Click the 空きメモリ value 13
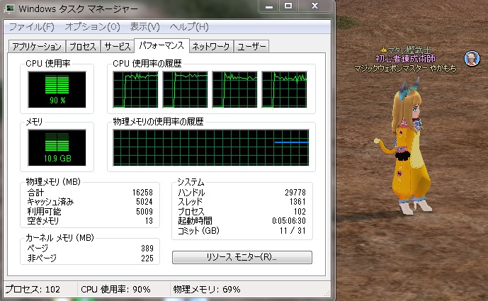Image resolution: width=488 pixels, height=301 pixels. (x=149, y=221)
